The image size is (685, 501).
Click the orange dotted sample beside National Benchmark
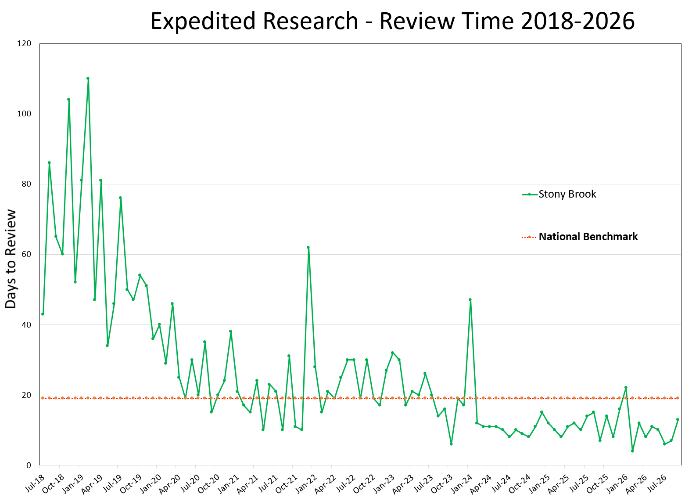(x=529, y=237)
